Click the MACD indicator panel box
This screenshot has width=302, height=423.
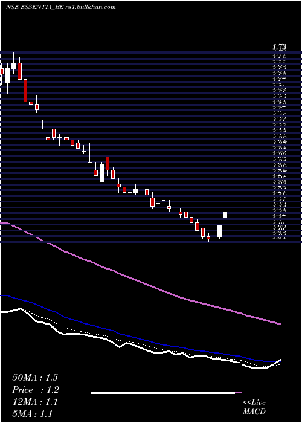[x=166, y=393]
